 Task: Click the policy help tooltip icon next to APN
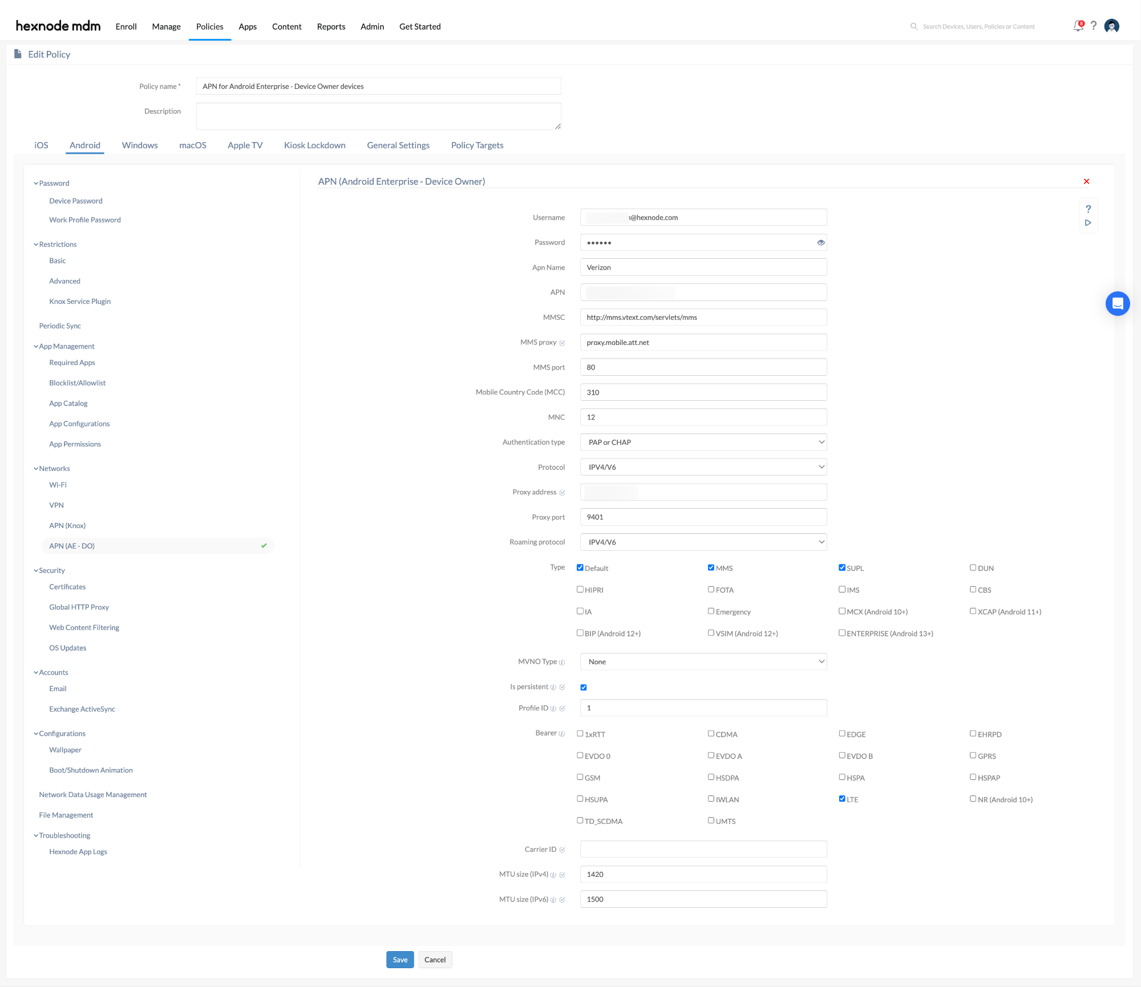[1089, 209]
